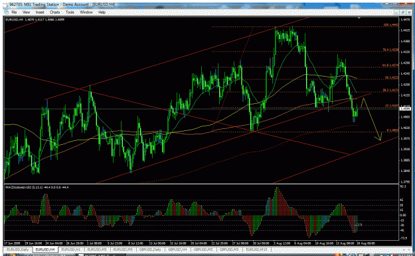The height and width of the screenshot is (256, 415).
Task: Click the Fibonacci 76.4 level label
Action: pos(390,50)
